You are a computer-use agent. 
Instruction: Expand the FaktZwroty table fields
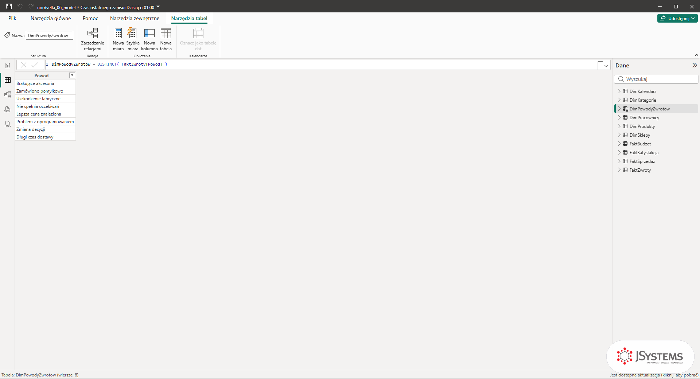(x=619, y=170)
